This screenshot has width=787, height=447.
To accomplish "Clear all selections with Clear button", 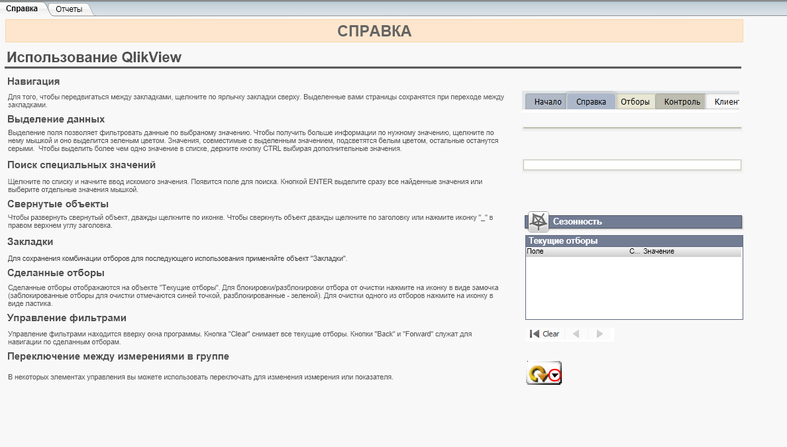I will pyautogui.click(x=545, y=334).
